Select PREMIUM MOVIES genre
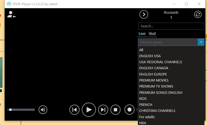207x125 pixels. coord(171,80)
